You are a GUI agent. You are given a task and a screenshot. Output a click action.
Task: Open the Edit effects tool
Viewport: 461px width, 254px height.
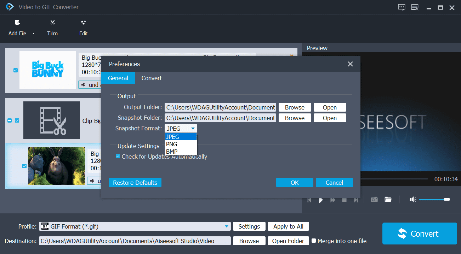(84, 23)
